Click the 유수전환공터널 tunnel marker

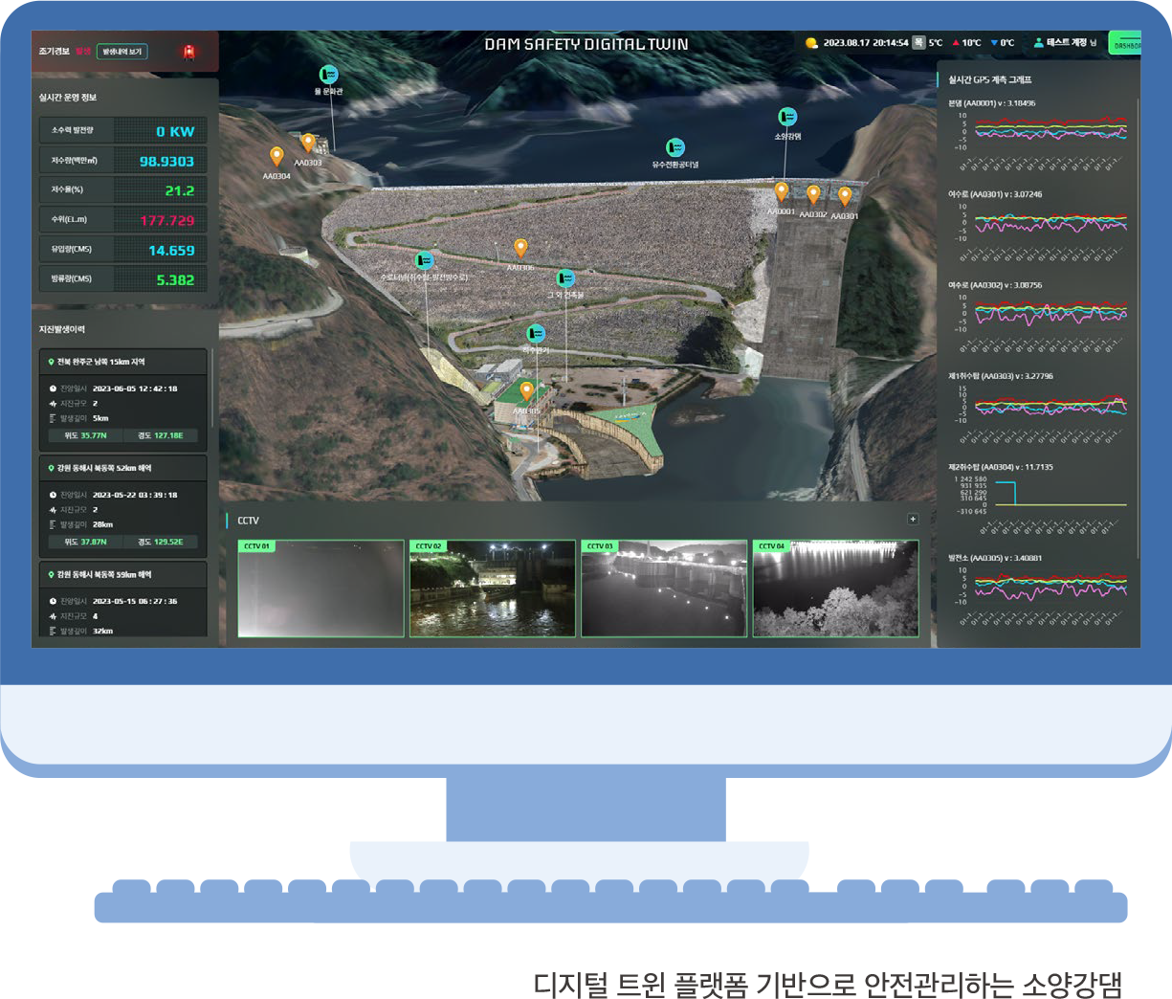point(674,147)
